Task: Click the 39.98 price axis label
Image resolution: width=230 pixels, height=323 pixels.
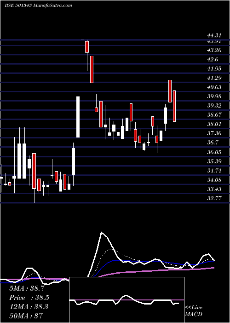Action: pyautogui.click(x=214, y=96)
